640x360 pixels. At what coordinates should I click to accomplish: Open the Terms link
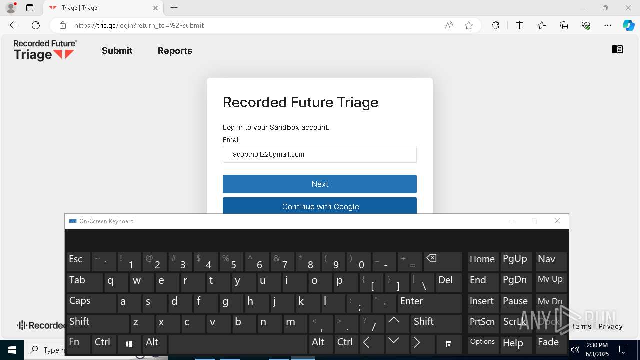click(x=581, y=326)
